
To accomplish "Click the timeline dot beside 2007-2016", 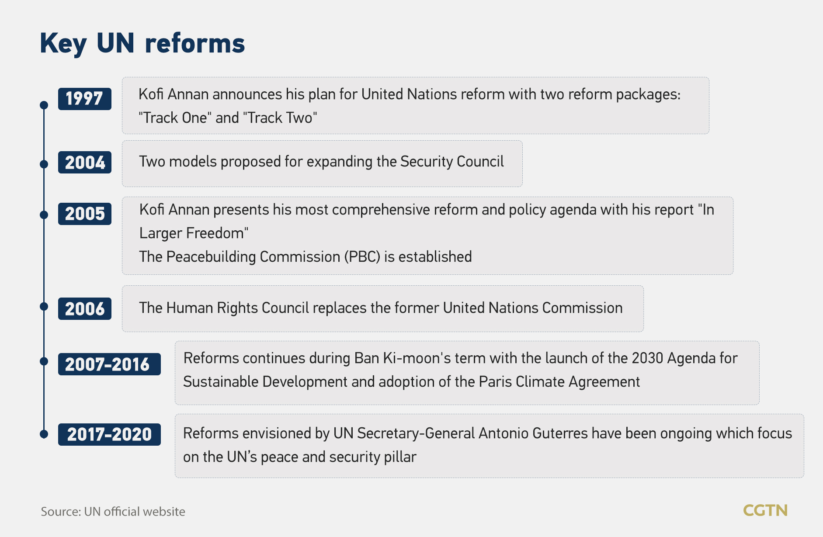I will pos(44,361).
